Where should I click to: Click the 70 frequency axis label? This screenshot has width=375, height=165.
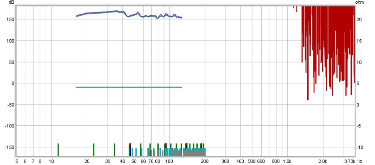(x=151, y=161)
